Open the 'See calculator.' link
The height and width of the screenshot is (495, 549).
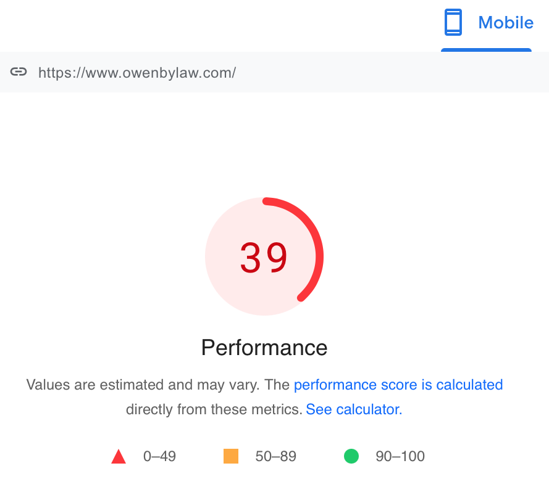click(354, 409)
